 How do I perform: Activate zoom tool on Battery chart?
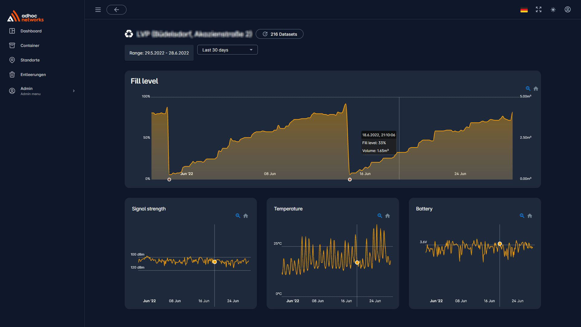522,216
